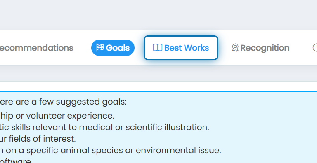Screen dimensions: 317x163
Task: Click the empty gray area above the tab bar
Action: (158, 15)
